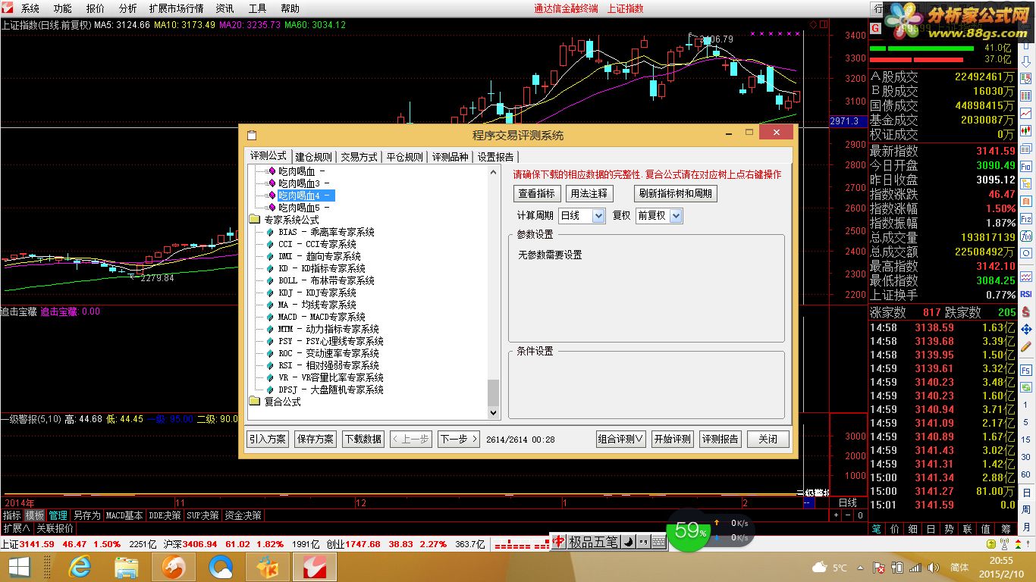Viewport: 1036px width, 582px height.
Task: Open the 报价 menu
Action: pos(96,8)
